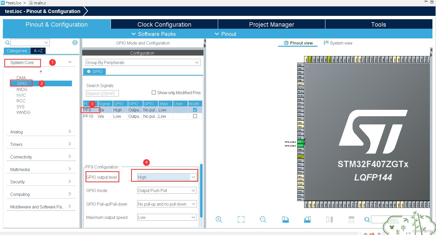
Task: Select the Categories tab
Action: click(x=17, y=51)
